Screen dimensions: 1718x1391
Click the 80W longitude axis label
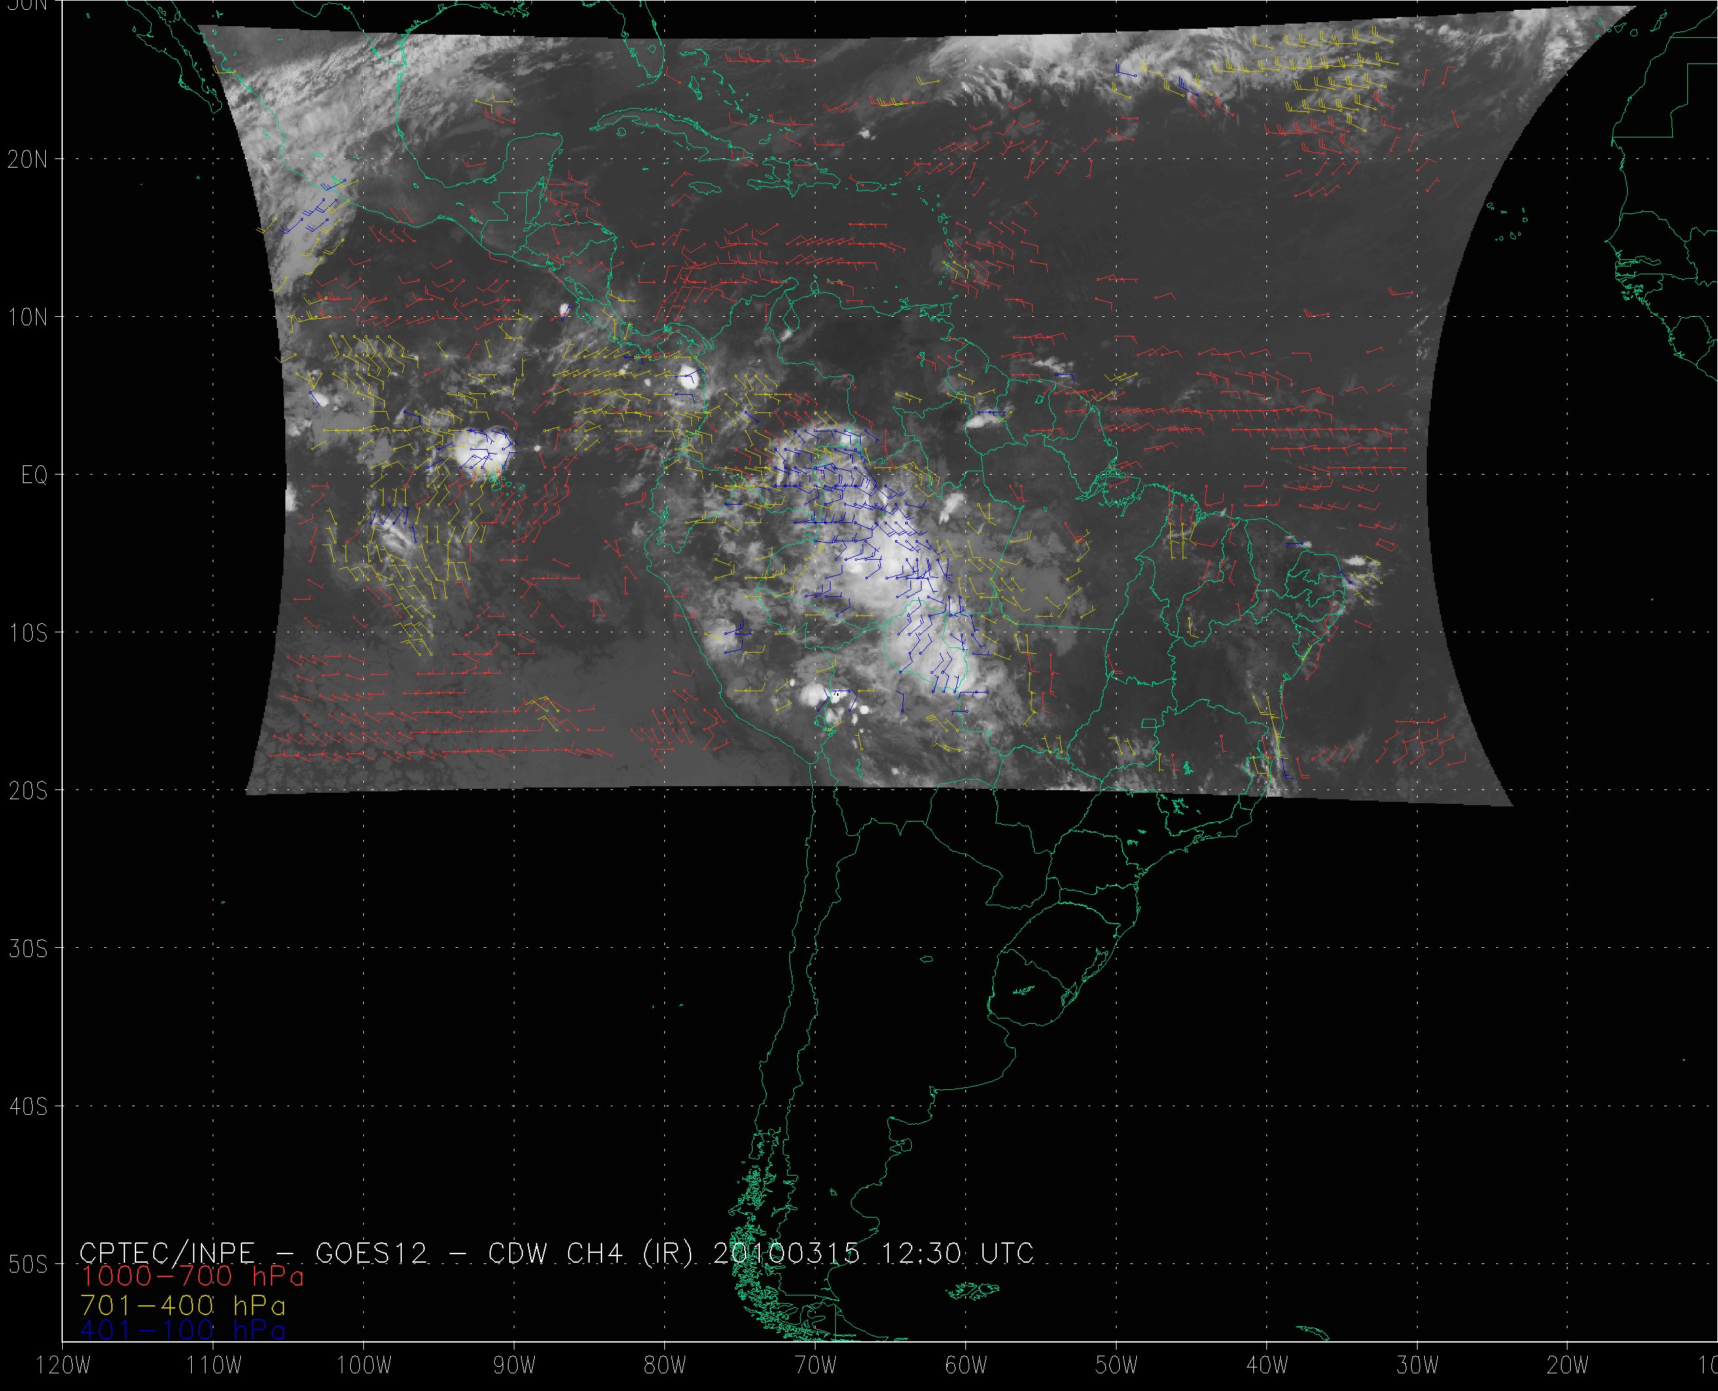[665, 1366]
